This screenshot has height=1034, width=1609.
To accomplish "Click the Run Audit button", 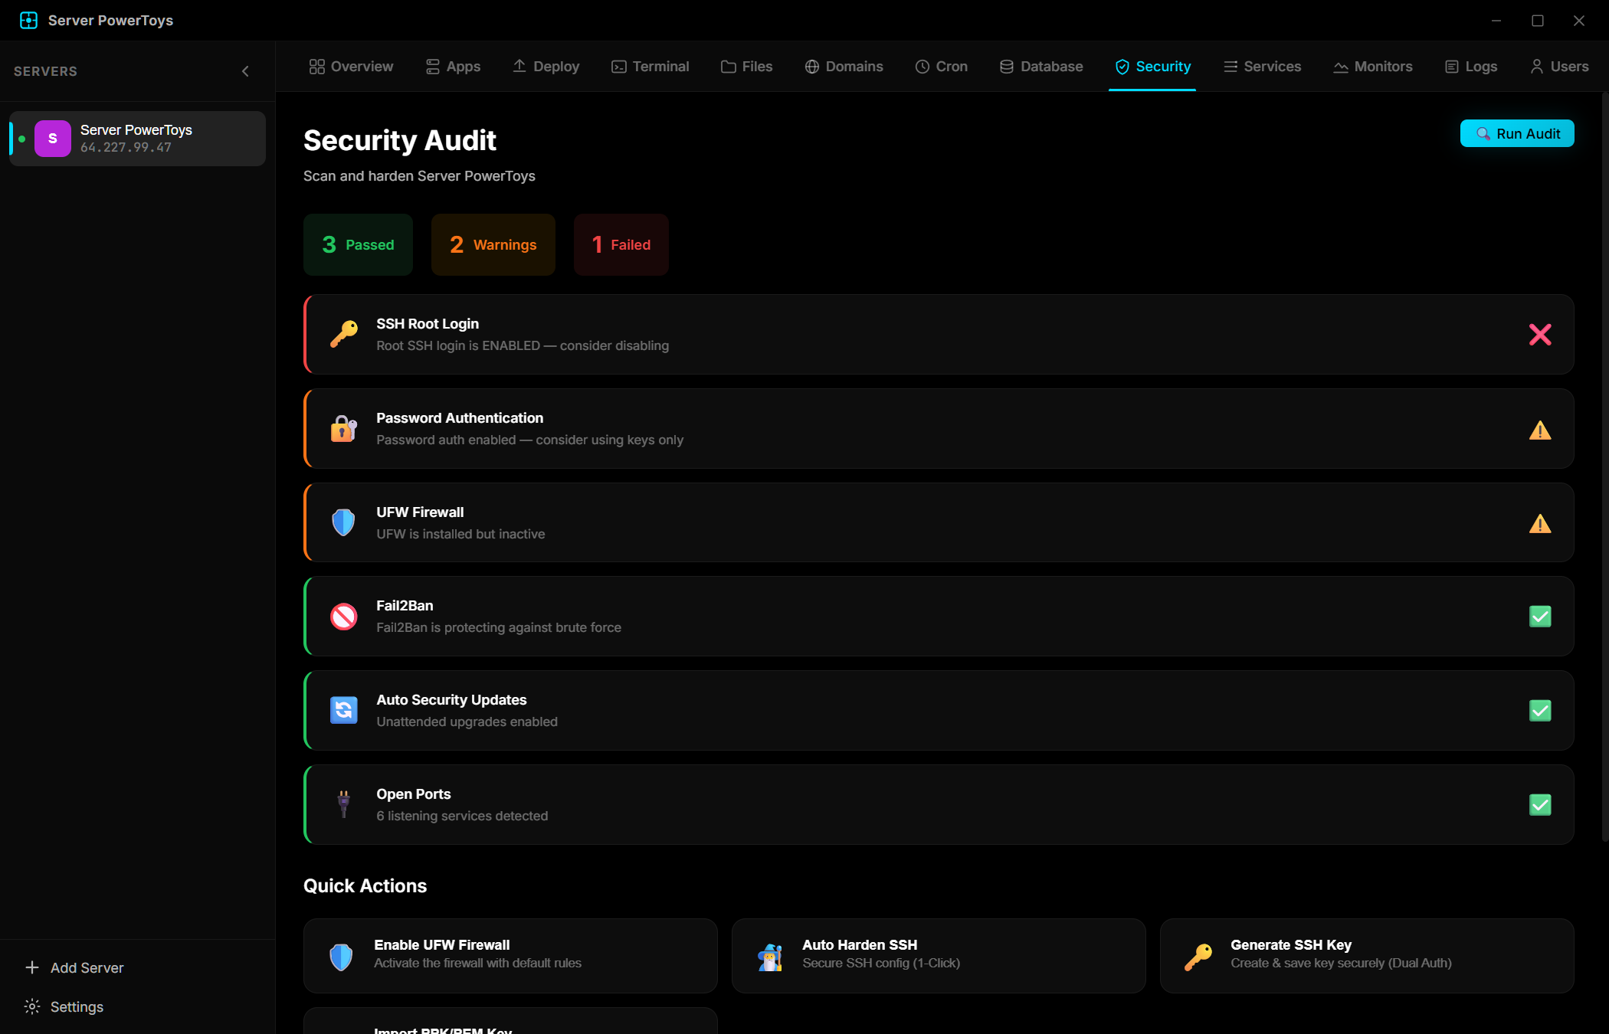I will click(x=1516, y=133).
